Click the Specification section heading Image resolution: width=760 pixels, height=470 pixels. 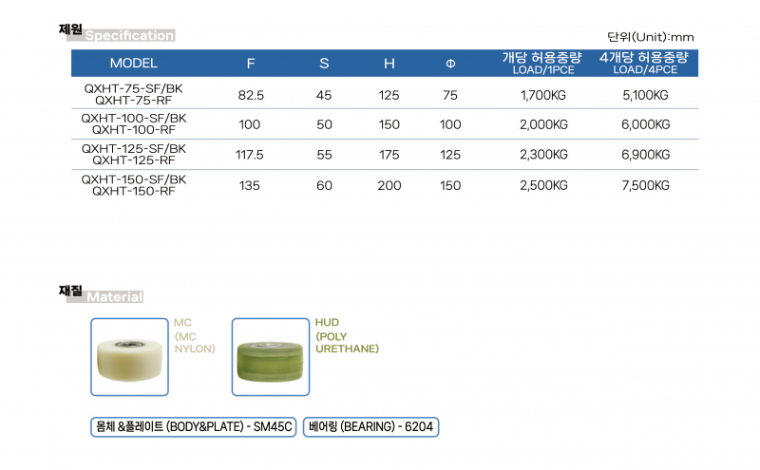(x=117, y=32)
